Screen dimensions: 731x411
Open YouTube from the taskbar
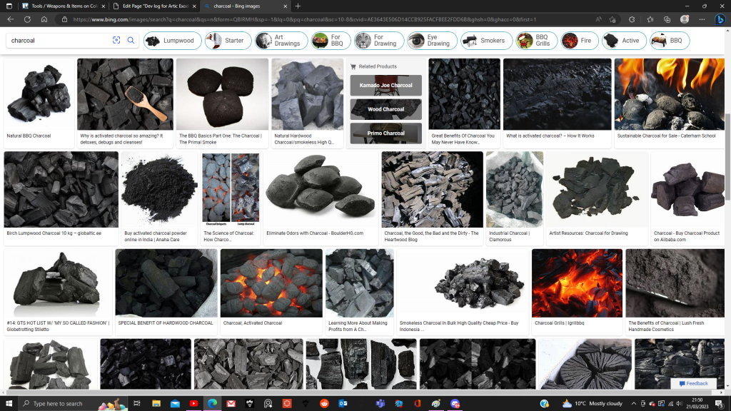point(193,403)
